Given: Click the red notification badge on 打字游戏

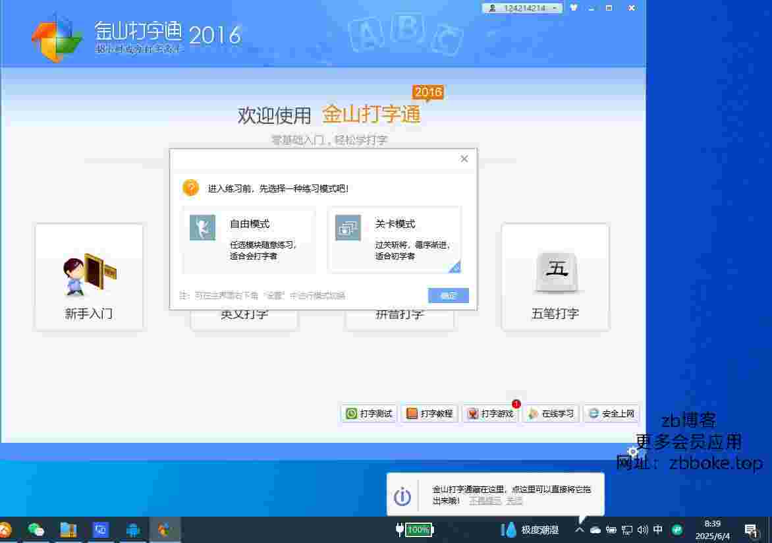Looking at the screenshot, I should click(516, 404).
